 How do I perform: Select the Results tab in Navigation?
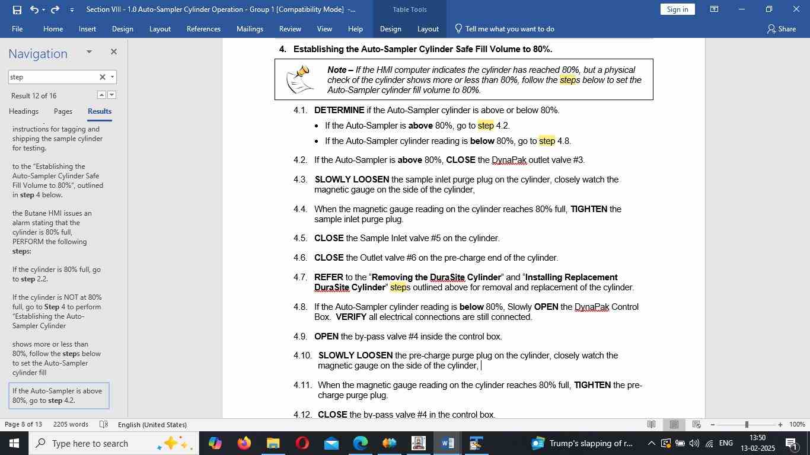tap(100, 111)
